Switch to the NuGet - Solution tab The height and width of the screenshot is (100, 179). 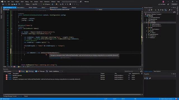pos(33,7)
